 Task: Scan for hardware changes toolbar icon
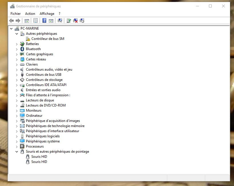coord(60,21)
